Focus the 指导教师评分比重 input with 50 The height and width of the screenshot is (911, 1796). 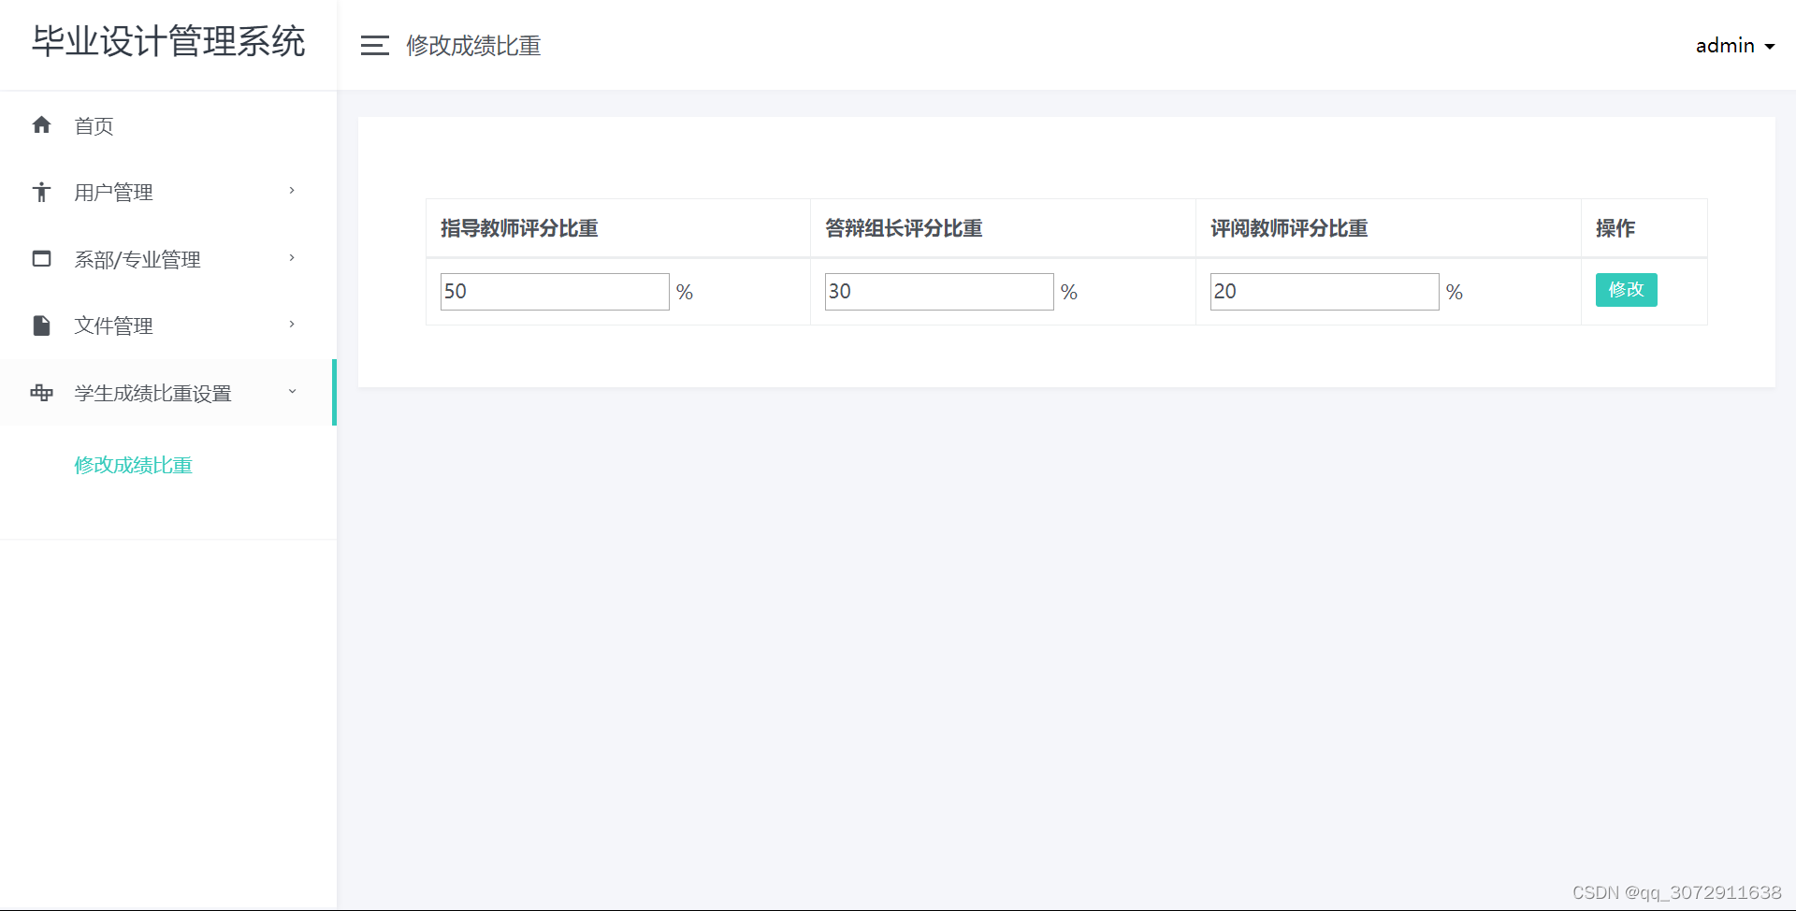pos(555,292)
